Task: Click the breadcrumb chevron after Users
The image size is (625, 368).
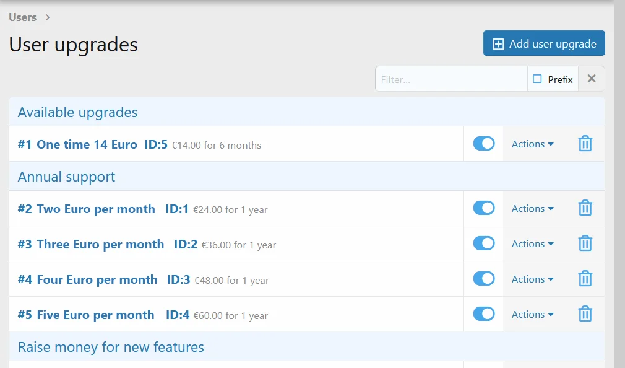Action: 48,17
